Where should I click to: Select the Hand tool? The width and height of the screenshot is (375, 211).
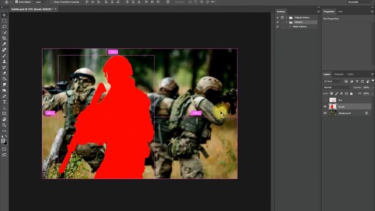coord(4,120)
